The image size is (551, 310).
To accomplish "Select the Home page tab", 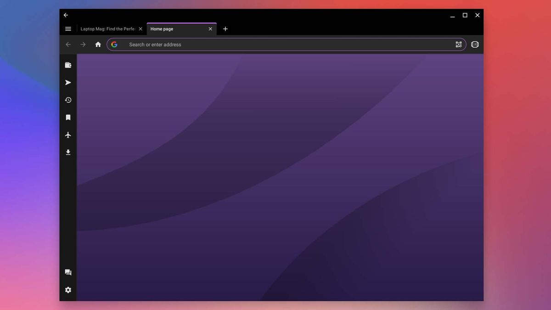I will 174,28.
